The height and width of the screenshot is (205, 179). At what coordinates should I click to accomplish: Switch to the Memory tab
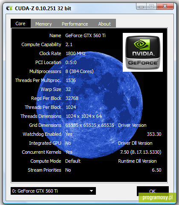pos(43,24)
